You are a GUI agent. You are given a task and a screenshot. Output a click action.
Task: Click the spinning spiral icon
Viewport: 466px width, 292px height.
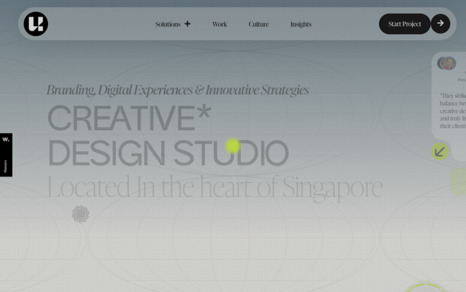click(x=81, y=214)
